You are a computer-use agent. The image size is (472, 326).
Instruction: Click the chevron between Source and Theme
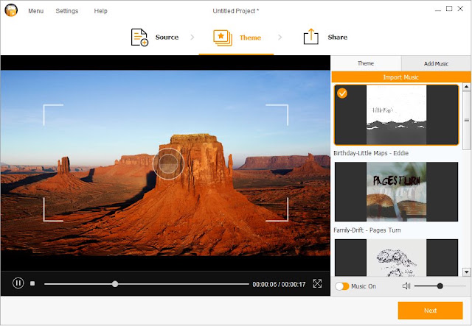[192, 38]
